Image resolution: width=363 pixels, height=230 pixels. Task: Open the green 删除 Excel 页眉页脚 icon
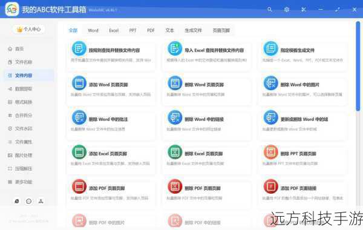175,152
